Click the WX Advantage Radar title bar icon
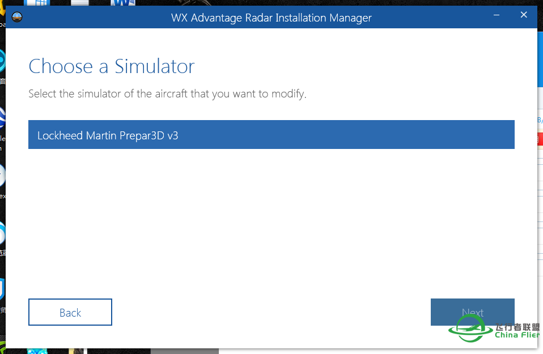 pos(18,18)
